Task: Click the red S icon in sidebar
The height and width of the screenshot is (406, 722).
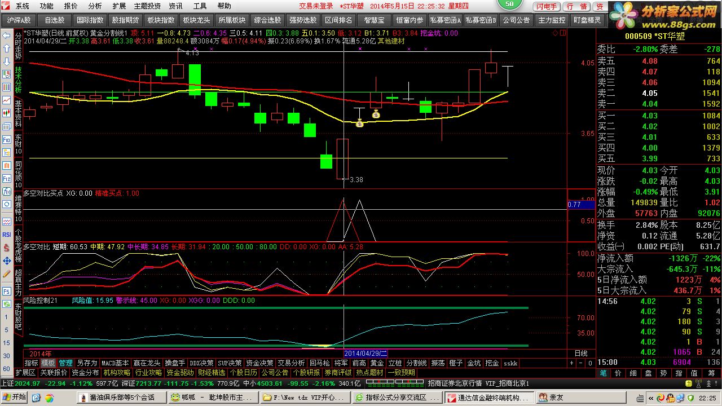Action: coord(6,248)
